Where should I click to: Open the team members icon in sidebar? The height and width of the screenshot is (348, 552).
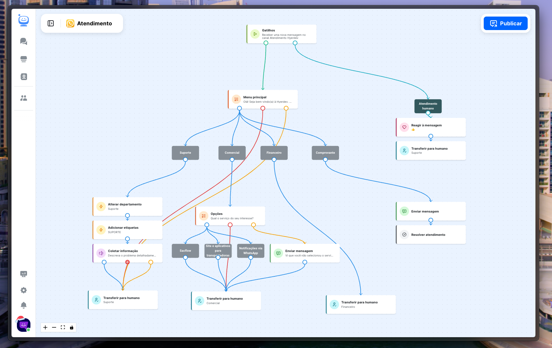point(24,98)
